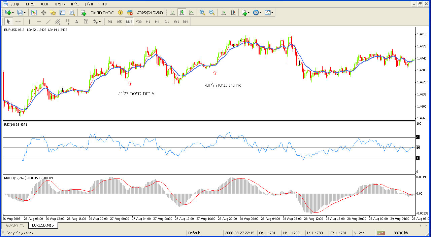Select the Crosshair tool
The height and width of the screenshot is (237, 431).
(x=18, y=22)
